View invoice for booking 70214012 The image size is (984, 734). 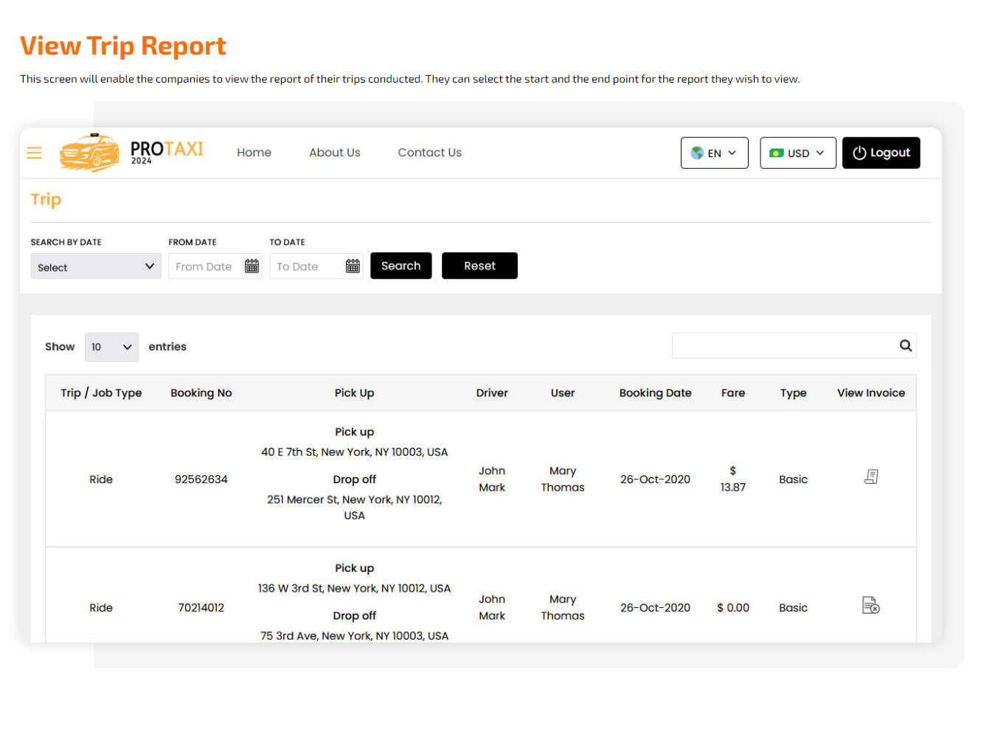871,606
